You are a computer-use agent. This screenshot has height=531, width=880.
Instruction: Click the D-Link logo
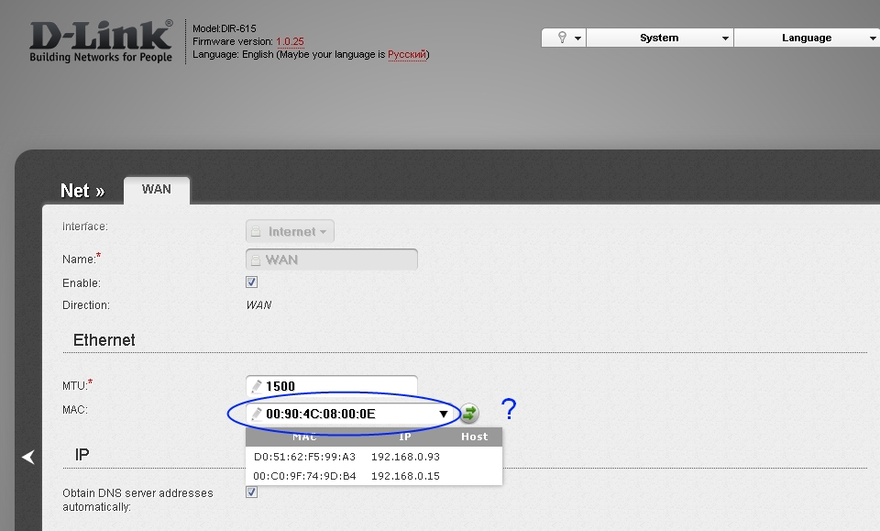tap(101, 41)
